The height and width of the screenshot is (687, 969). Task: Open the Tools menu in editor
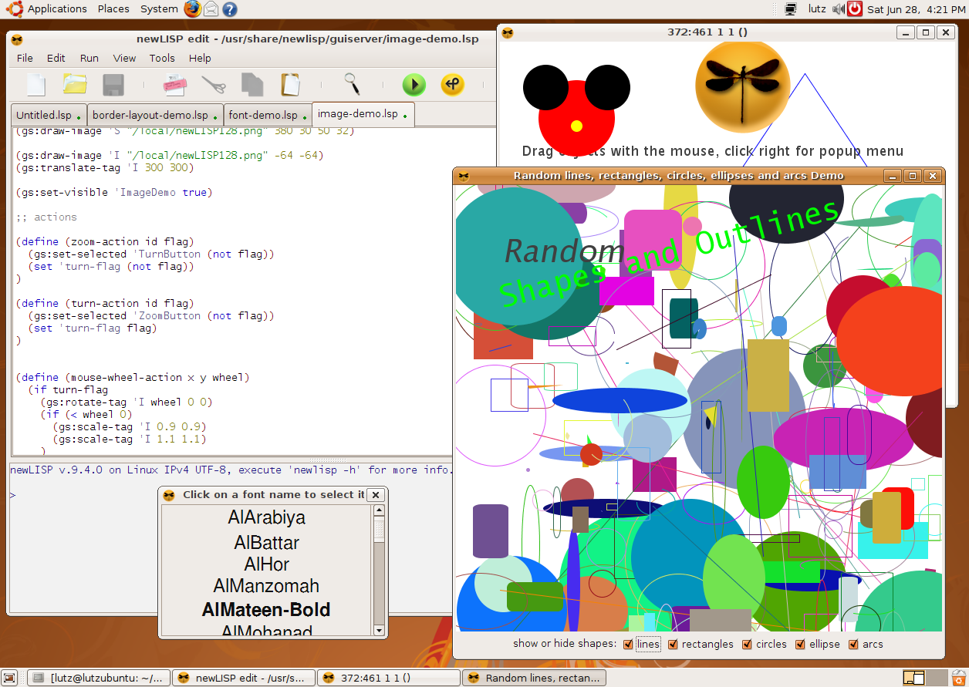pyautogui.click(x=162, y=58)
